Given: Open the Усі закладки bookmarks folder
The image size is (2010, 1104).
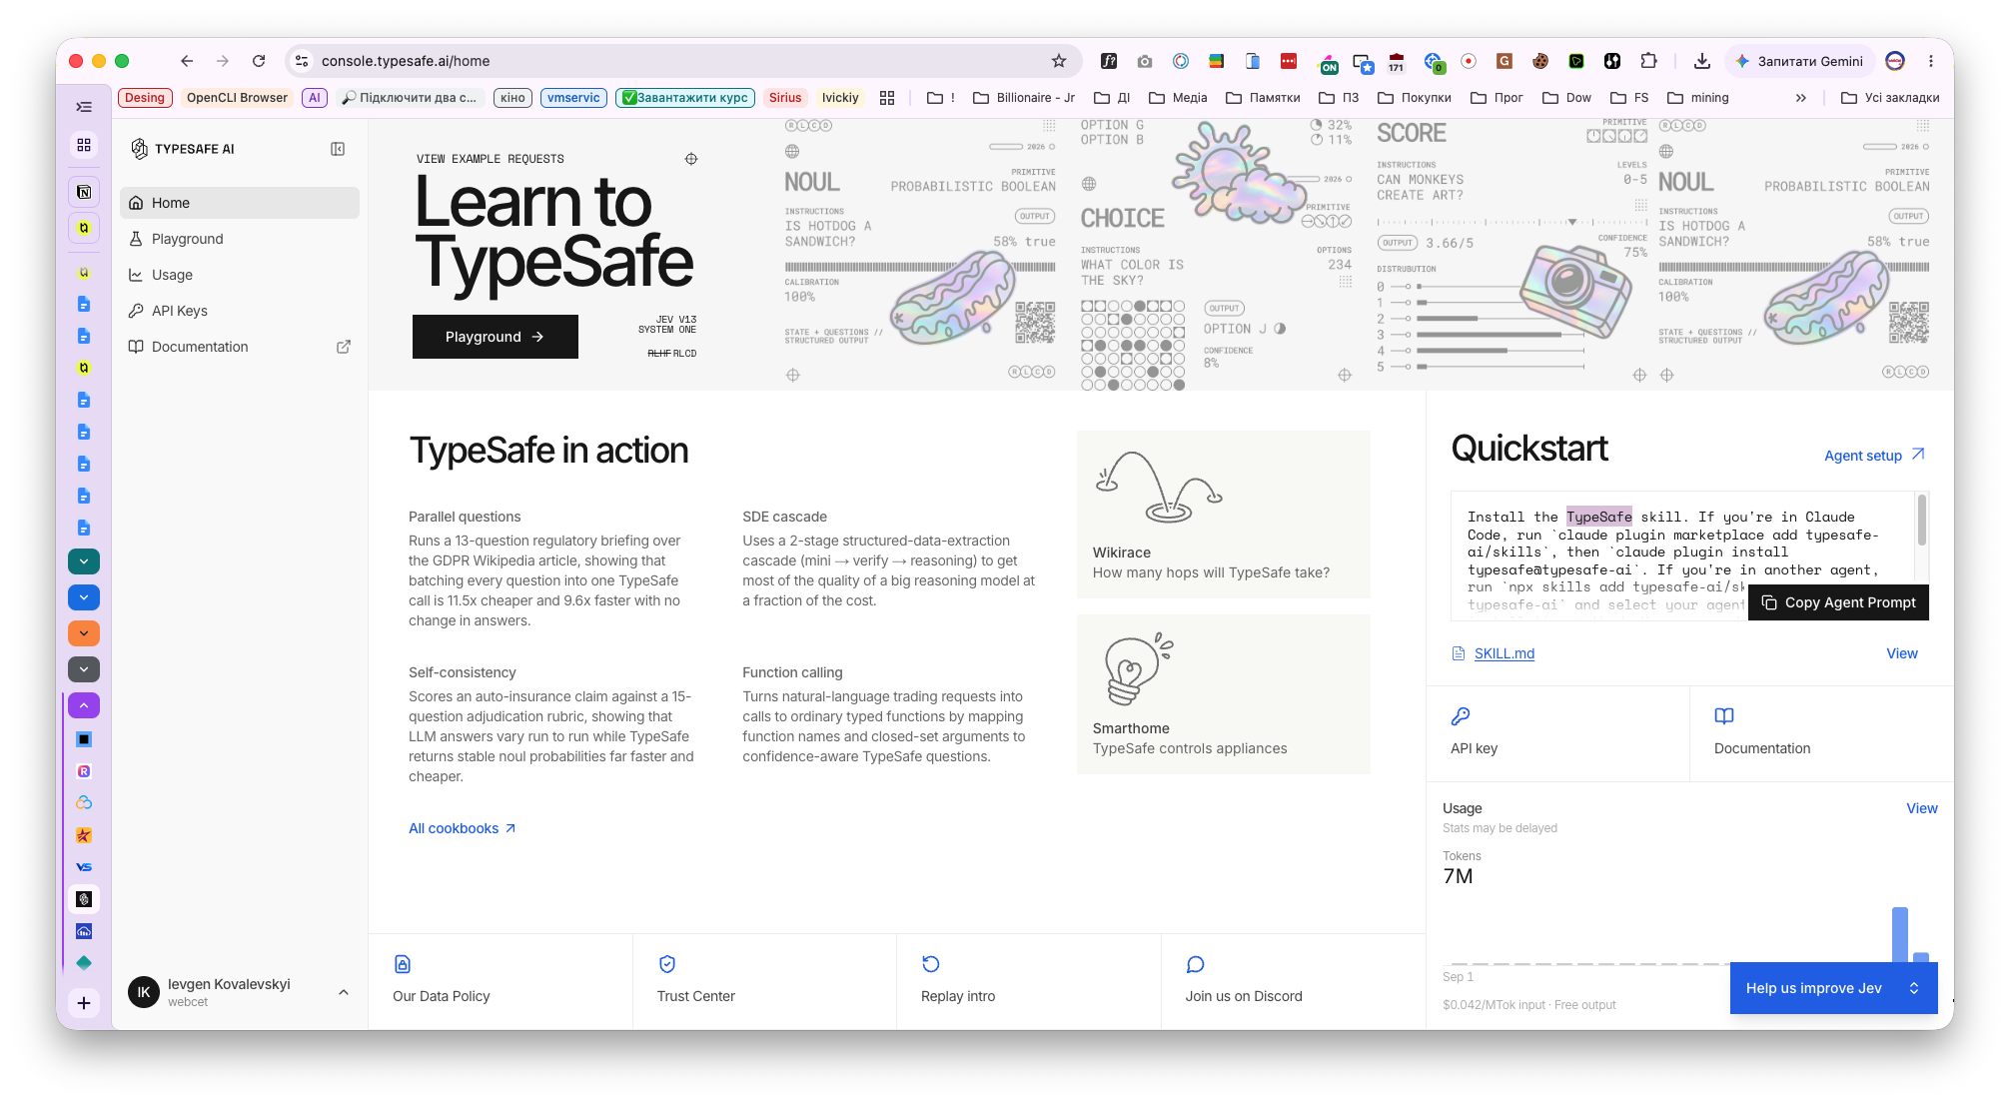Looking at the screenshot, I should click(x=1890, y=98).
